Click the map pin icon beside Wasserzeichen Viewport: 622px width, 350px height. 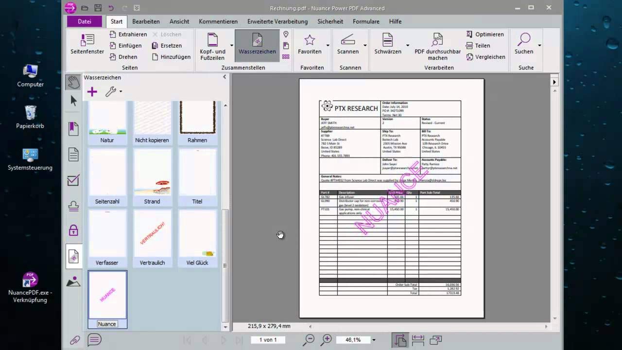click(286, 35)
